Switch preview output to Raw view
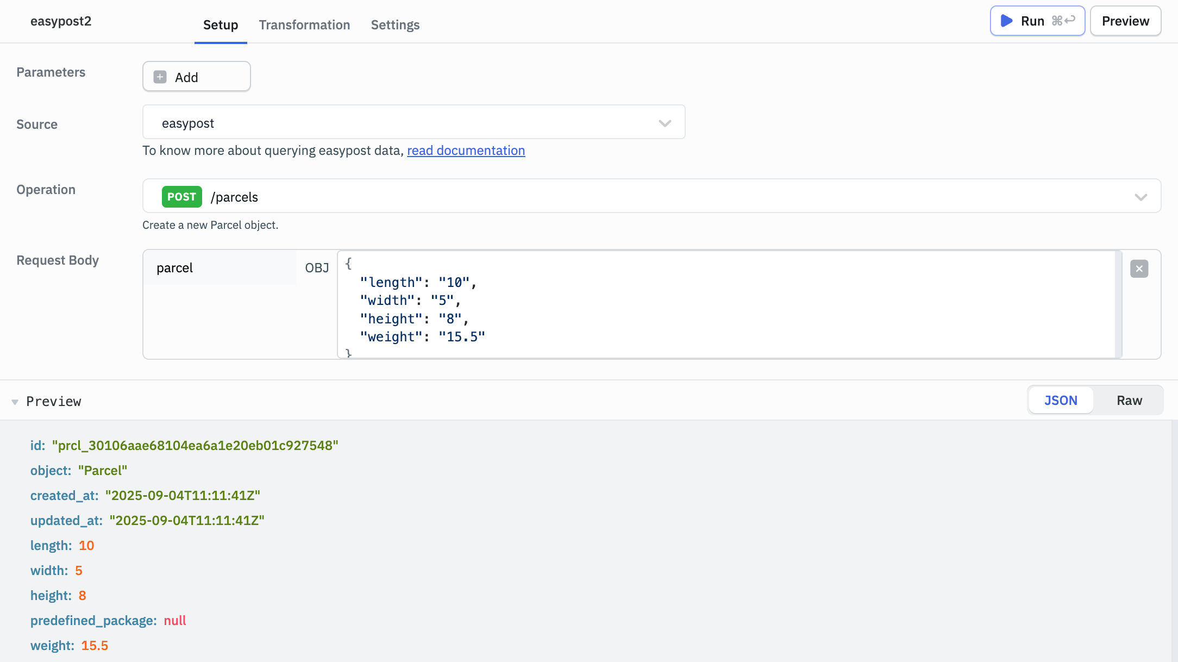Viewport: 1178px width, 662px height. click(x=1129, y=400)
